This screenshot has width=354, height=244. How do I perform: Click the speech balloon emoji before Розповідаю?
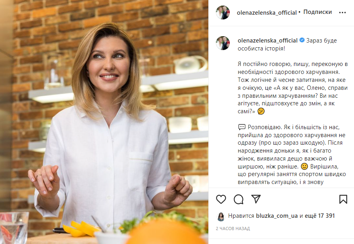[x=242, y=127]
